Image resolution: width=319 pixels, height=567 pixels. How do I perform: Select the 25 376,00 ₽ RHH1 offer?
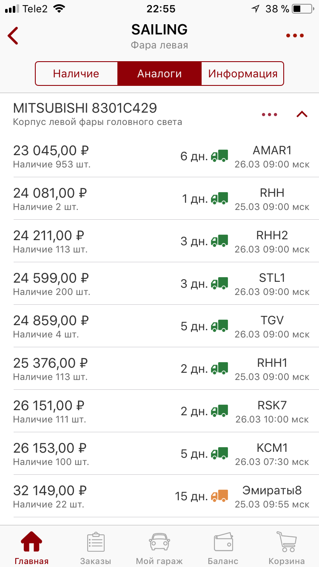pos(159,369)
